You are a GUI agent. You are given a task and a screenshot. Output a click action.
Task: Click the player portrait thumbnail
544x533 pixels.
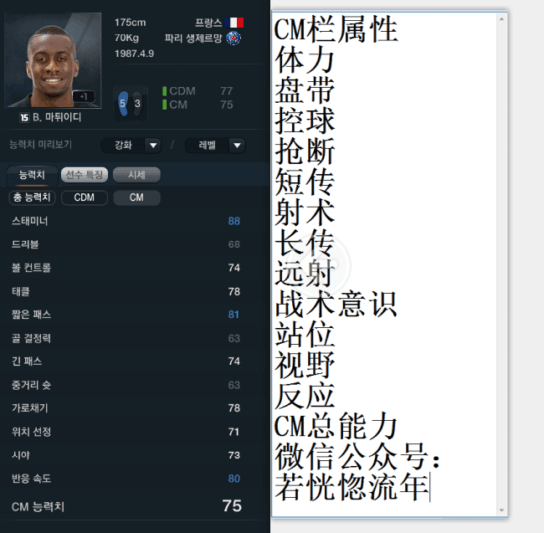[53, 60]
